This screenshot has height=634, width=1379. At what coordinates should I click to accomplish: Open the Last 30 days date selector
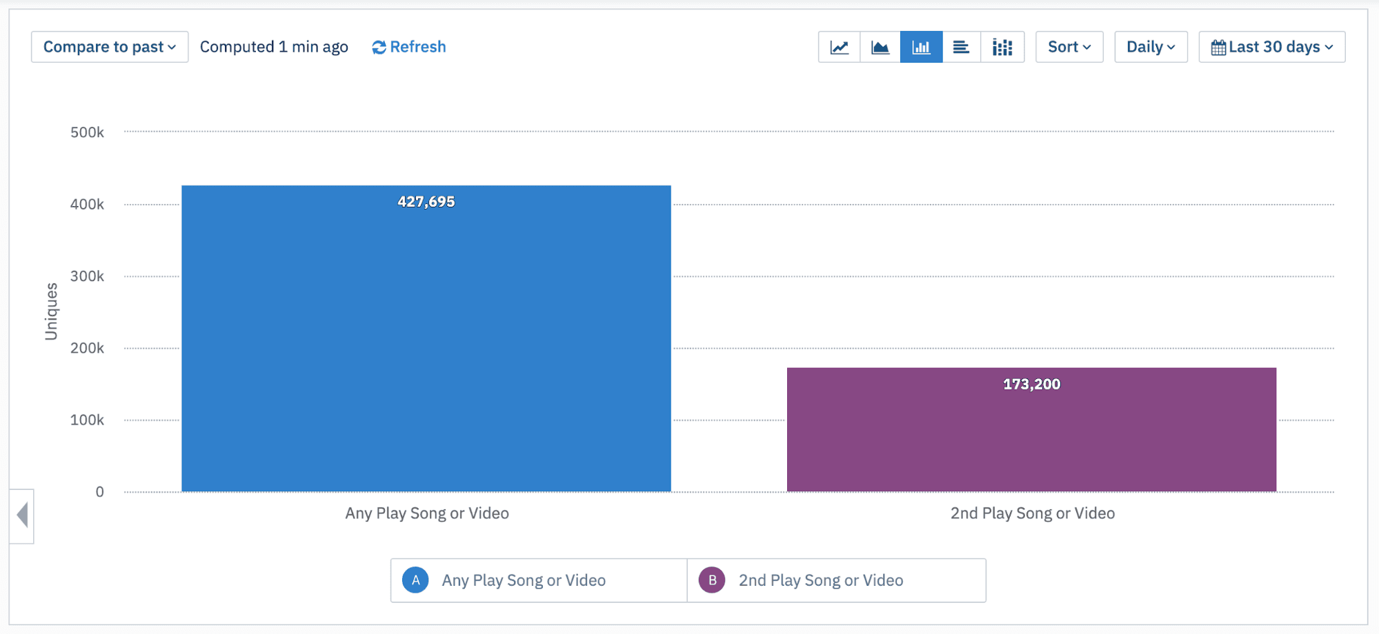1271,46
